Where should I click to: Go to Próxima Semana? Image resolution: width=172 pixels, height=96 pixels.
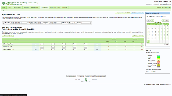pos(138,36)
